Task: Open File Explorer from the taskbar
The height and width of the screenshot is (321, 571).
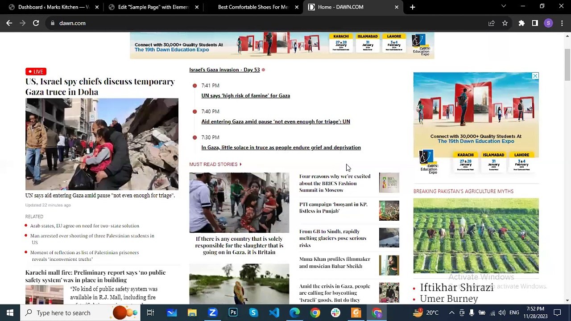Action: click(192, 313)
